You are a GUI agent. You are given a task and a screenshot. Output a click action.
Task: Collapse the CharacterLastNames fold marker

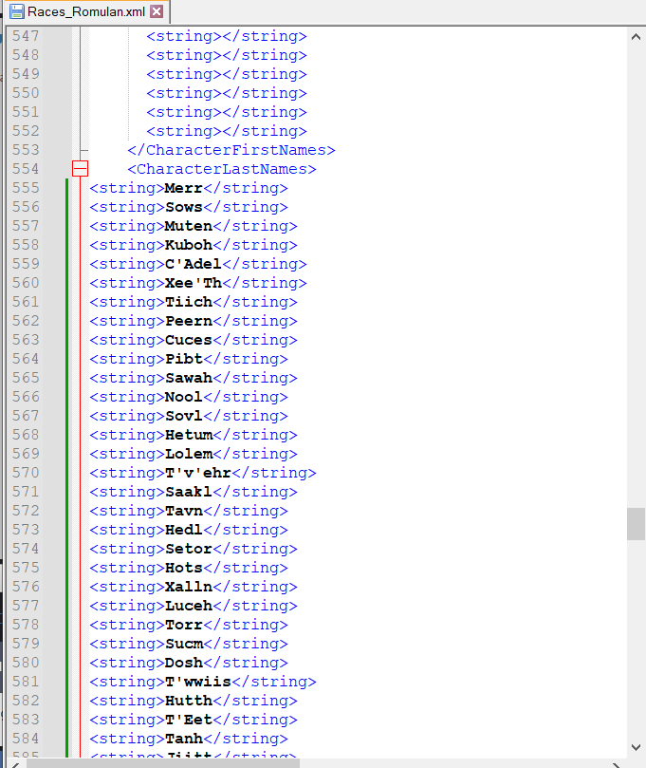[x=80, y=168]
